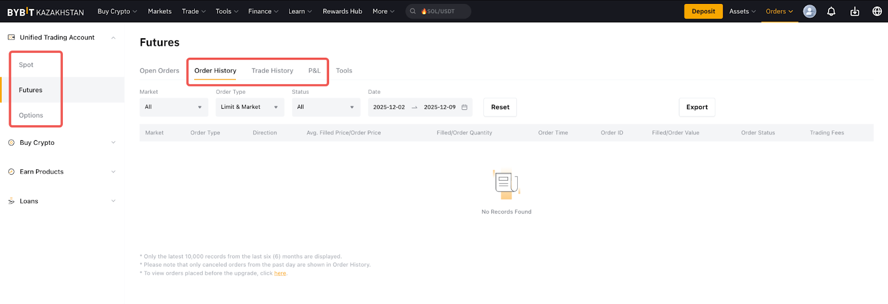Click the 'here' link in footnote
The image size is (888, 304).
280,273
